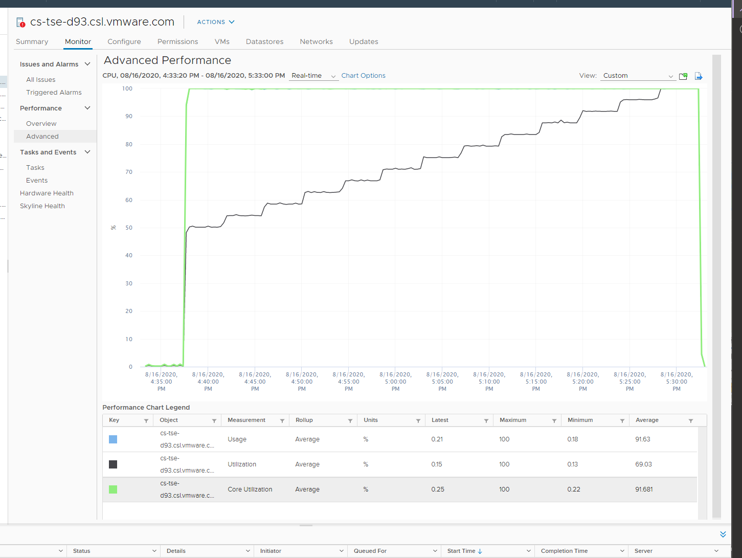Open the Chart Options link

coord(364,76)
